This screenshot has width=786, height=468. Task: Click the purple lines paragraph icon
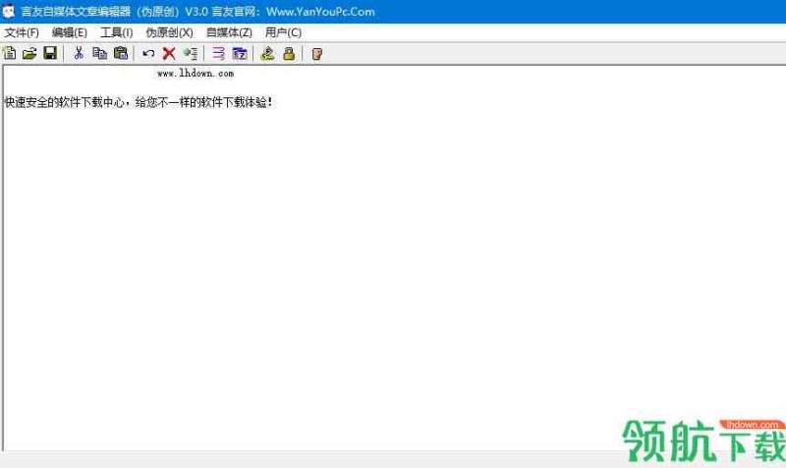[x=218, y=54]
